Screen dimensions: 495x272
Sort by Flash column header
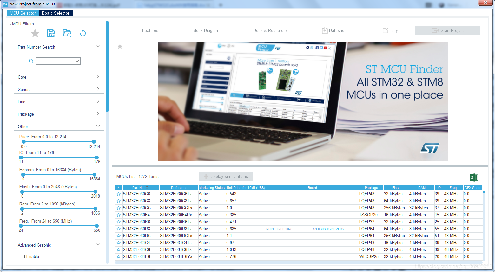pyautogui.click(x=396, y=188)
